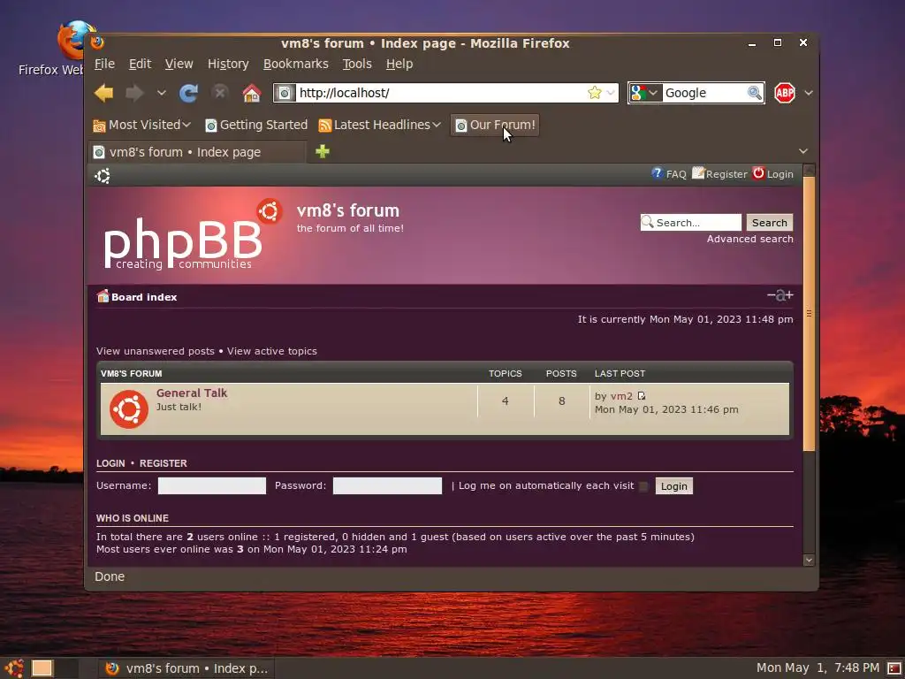Expand Latest Headlines feed dropdown
The image size is (905, 679).
(x=437, y=125)
